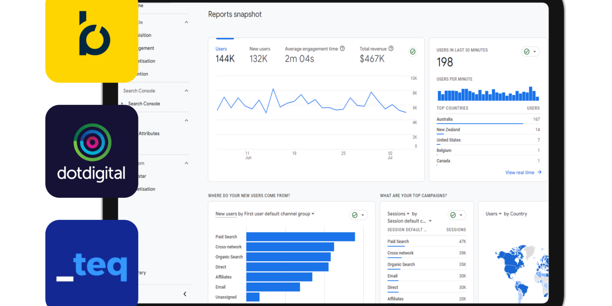The height and width of the screenshot is (306, 612).
Task: Click the blue teq logo tile
Action: click(x=90, y=264)
